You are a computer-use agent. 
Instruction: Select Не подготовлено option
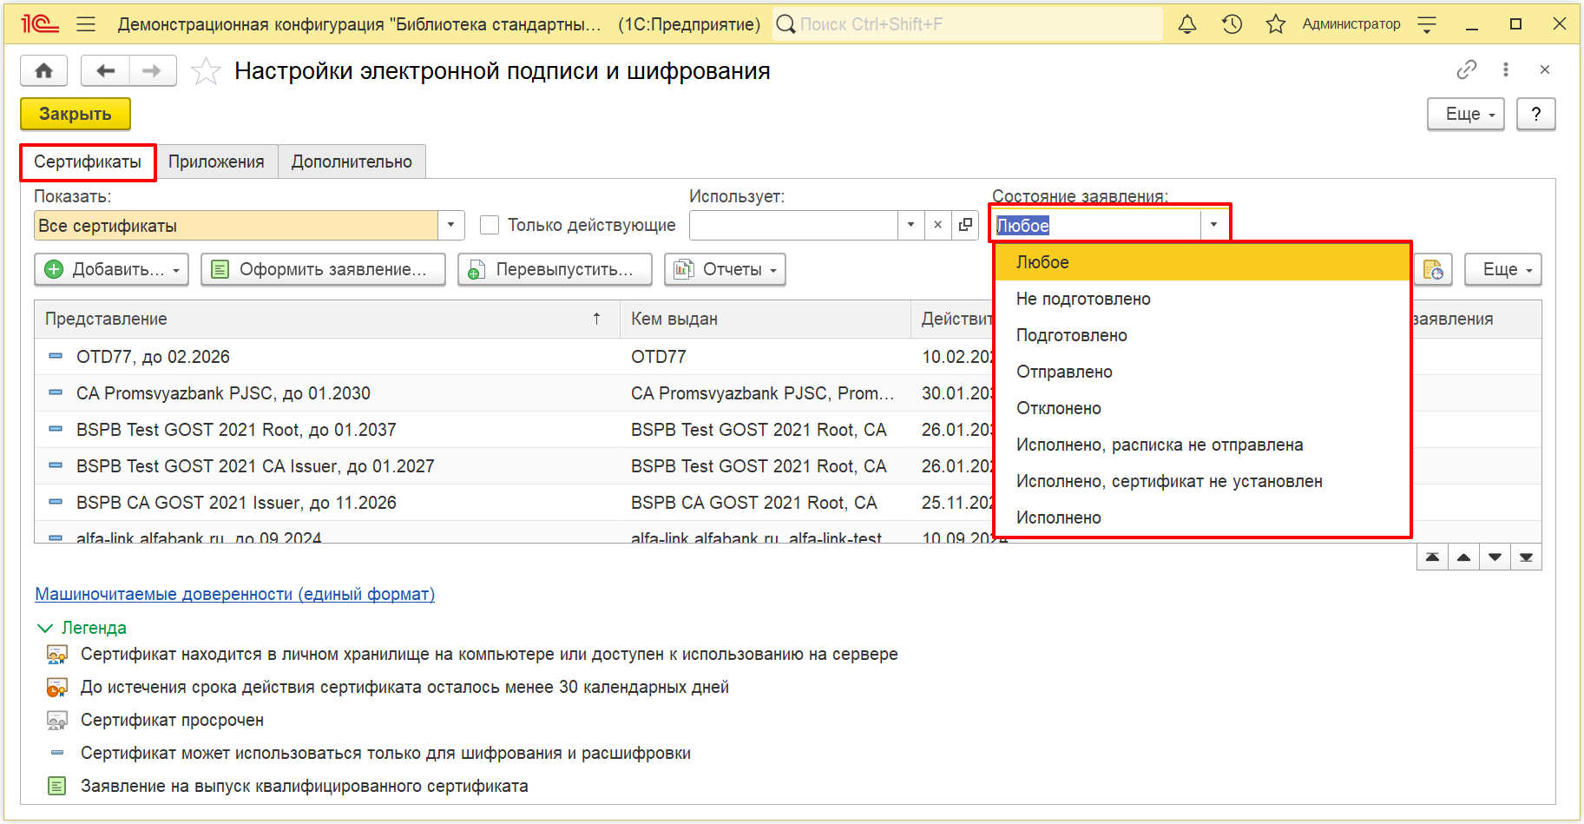point(1202,299)
